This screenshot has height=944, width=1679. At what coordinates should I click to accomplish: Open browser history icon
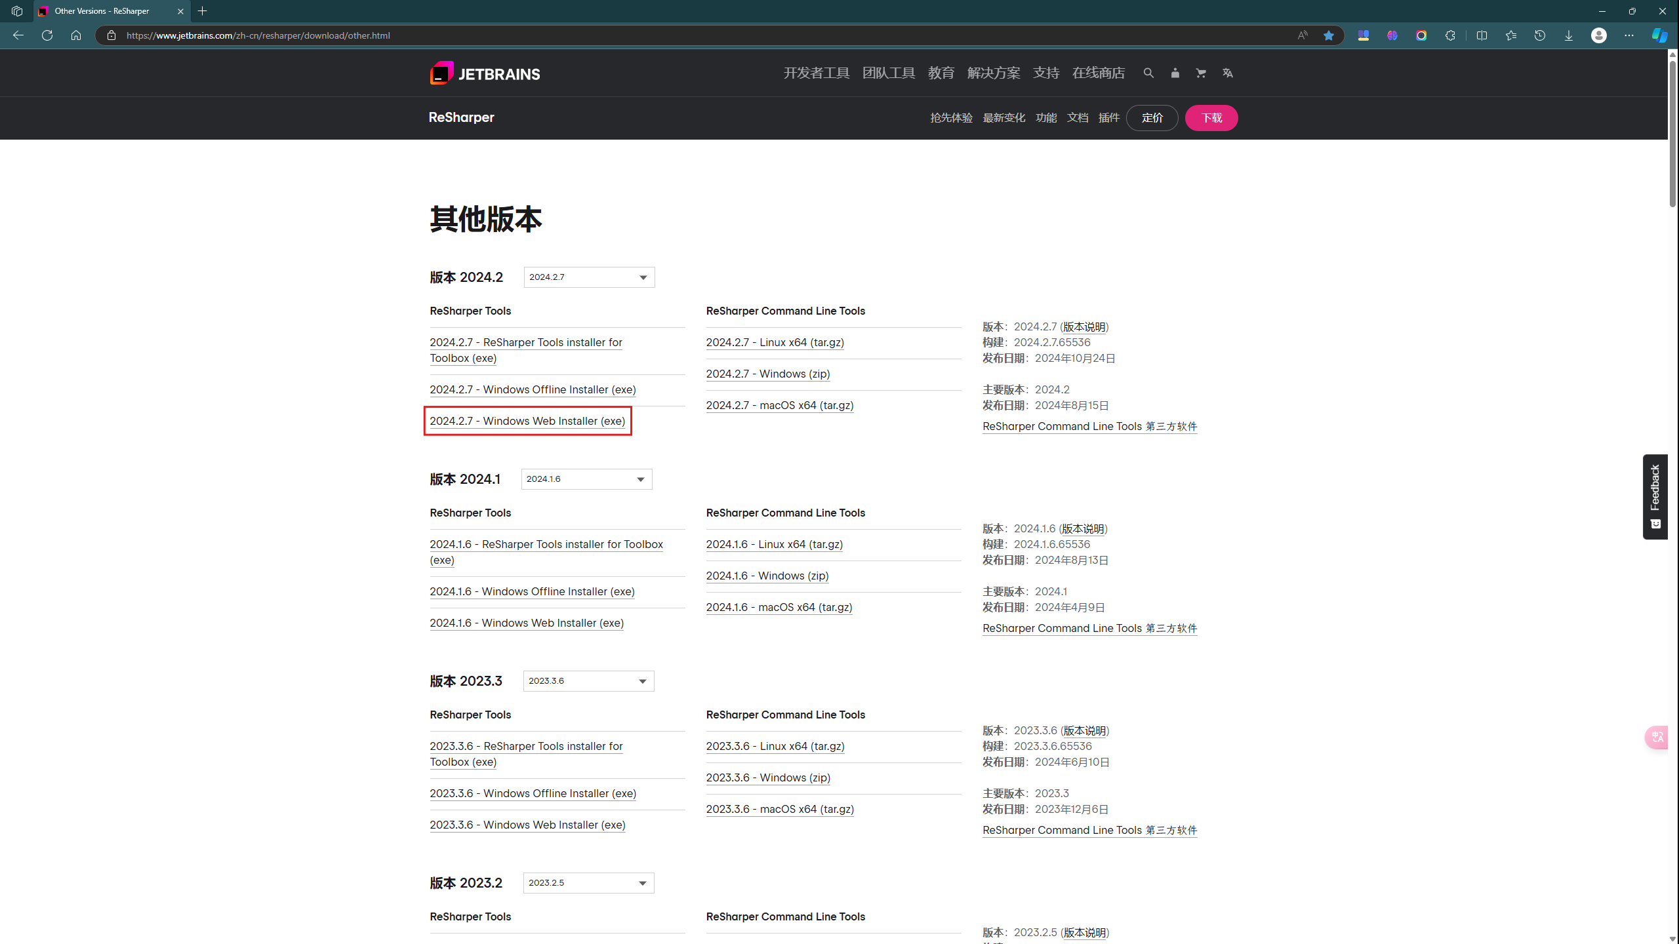click(1540, 35)
